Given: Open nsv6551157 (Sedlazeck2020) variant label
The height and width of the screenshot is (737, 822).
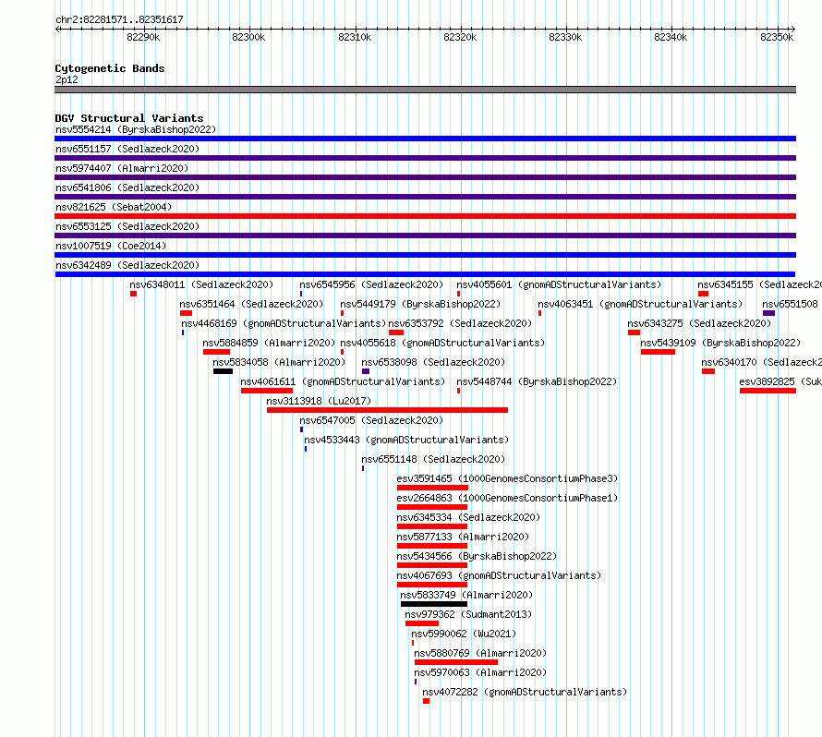Looking at the screenshot, I should tap(127, 149).
